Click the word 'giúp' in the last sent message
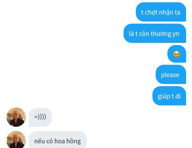Image resolution: width=192 pixels, height=148 pixels. pos(164,96)
